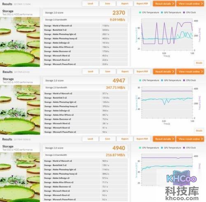
Task: Select Adobe After Effects v2 row under 4940 score
Action: 85,182
